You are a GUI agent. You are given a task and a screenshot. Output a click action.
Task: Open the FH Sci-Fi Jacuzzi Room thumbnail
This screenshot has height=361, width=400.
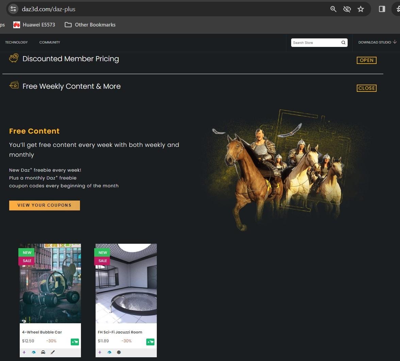[126, 283]
